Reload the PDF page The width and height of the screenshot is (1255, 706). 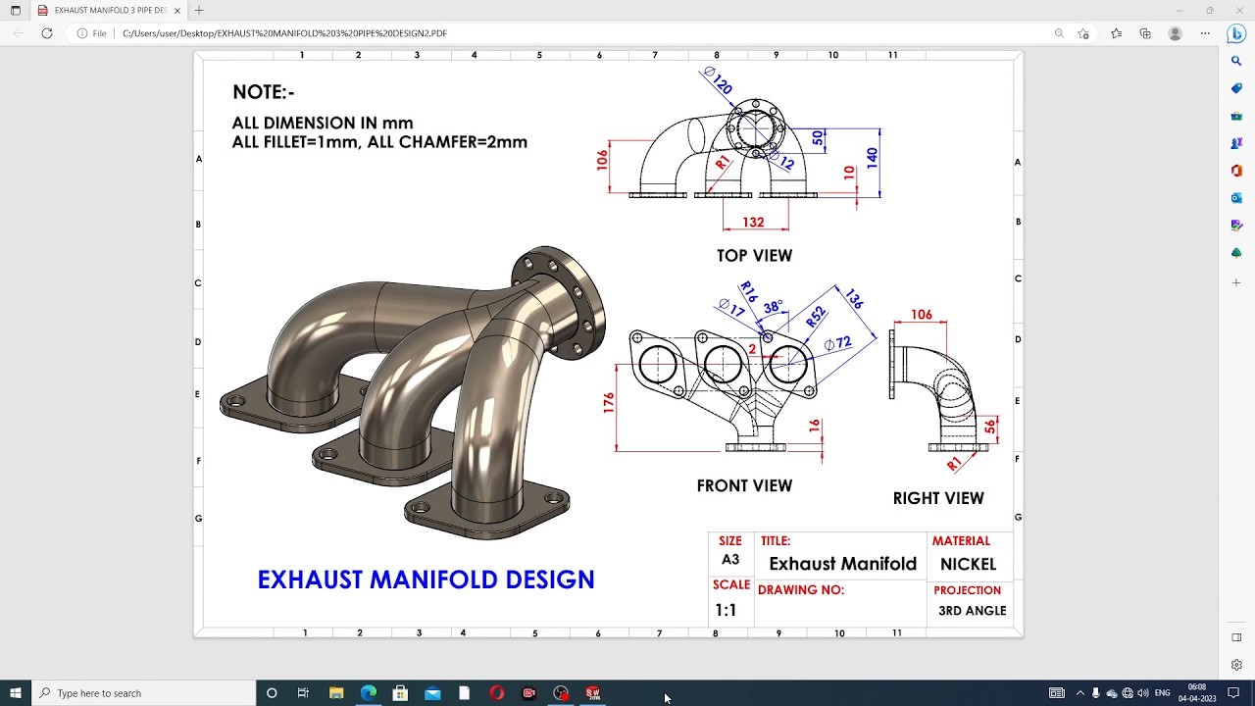pyautogui.click(x=46, y=33)
